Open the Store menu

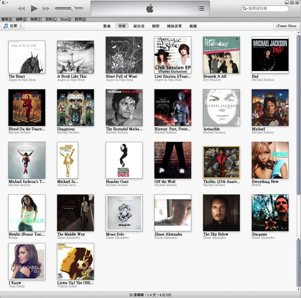[x=66, y=19]
